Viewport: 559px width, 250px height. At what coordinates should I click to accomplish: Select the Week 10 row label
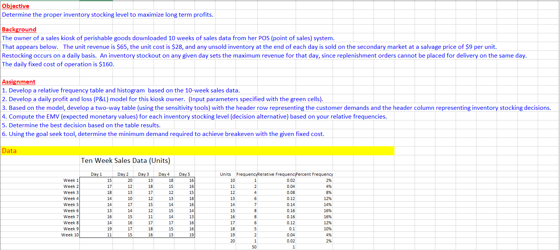(69, 235)
